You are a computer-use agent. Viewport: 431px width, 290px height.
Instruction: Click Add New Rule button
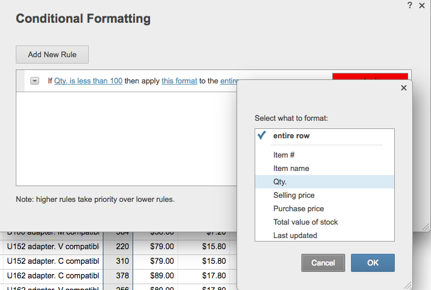tap(52, 55)
